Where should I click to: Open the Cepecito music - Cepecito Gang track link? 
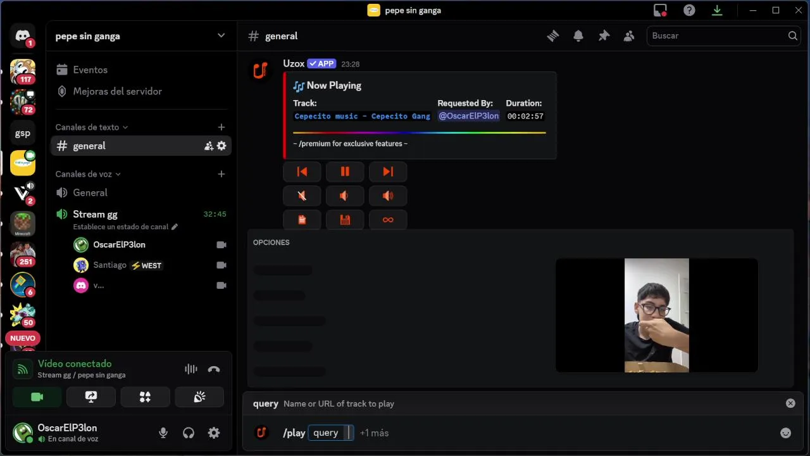(x=363, y=116)
